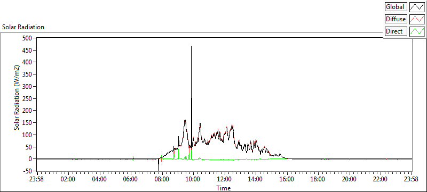This screenshot has width=427, height=192.
Task: Click the 350 y-axis tick label
Action: point(27,74)
